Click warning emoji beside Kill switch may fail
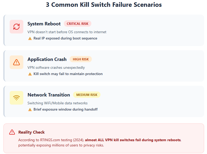Image resolution: width=207 pixels, height=154 pixels. coord(30,74)
